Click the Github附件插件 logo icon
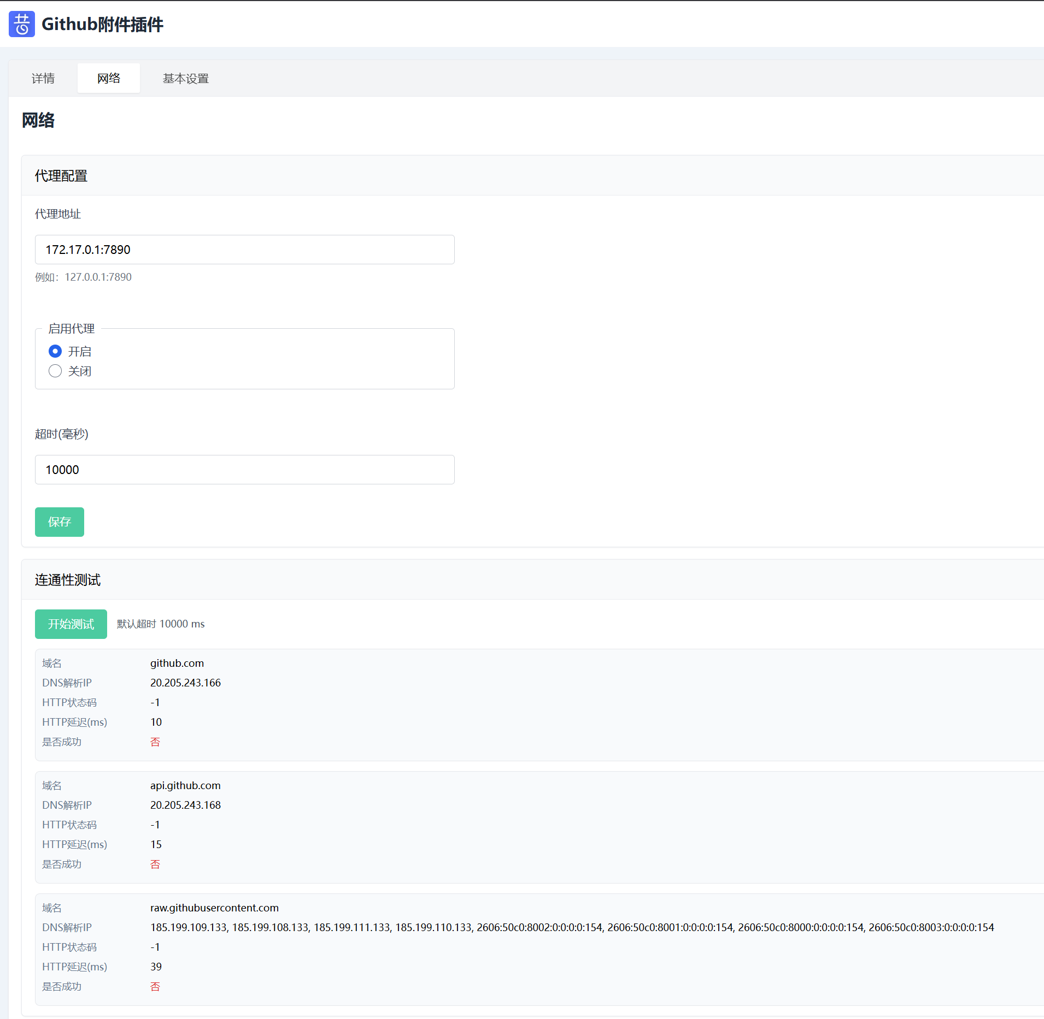1044x1019 pixels. [22, 24]
